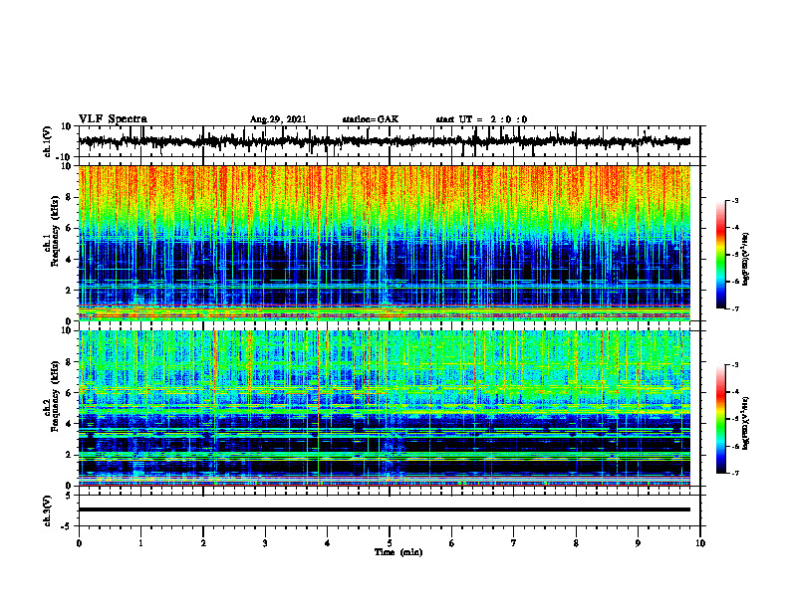Click the date label "Aug.29, 2021"
Screen dimensions: 789x609
pyautogui.click(x=278, y=119)
